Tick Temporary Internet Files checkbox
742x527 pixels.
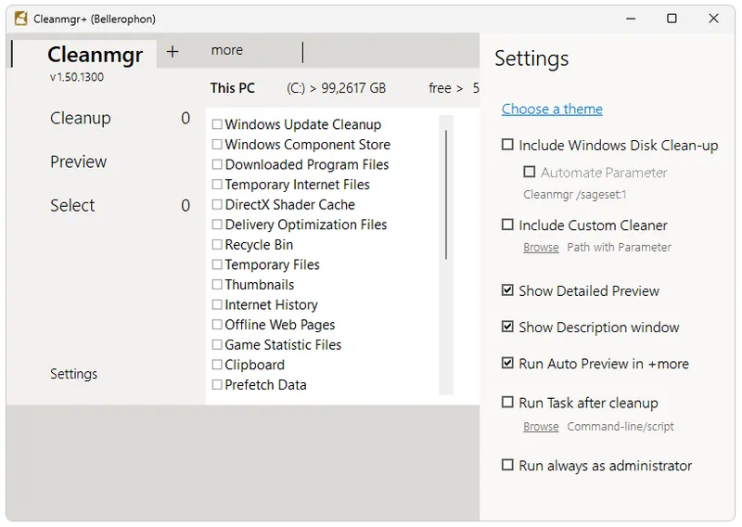point(217,185)
